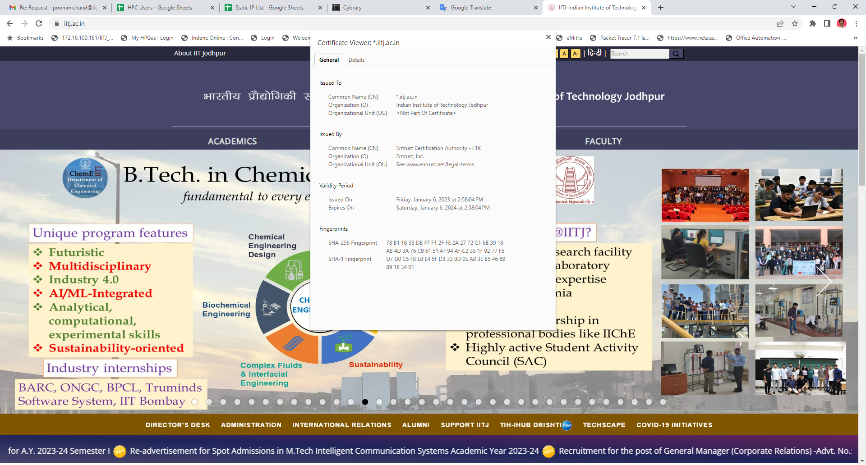Click the padlock site info icon
866x465 pixels.
57,23
